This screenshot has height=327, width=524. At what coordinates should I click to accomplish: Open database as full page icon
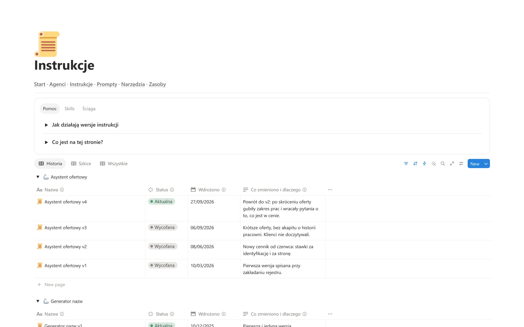(x=452, y=163)
